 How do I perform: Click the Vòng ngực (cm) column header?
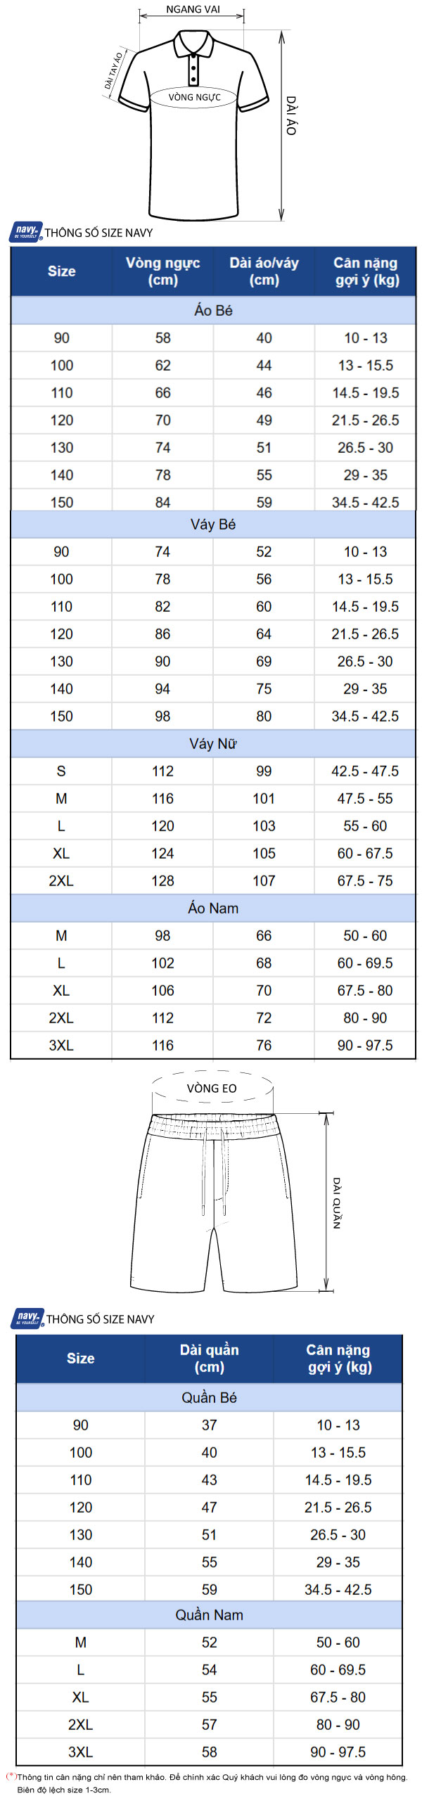(162, 271)
